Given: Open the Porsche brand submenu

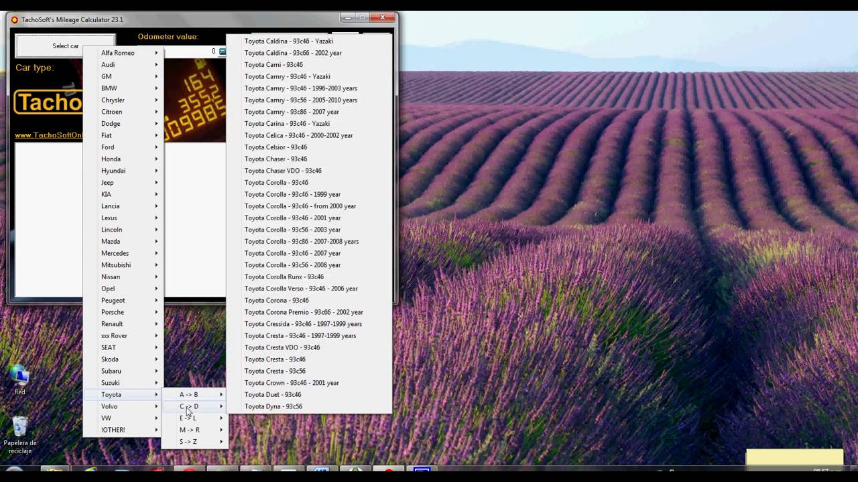Looking at the screenshot, I should [123, 312].
